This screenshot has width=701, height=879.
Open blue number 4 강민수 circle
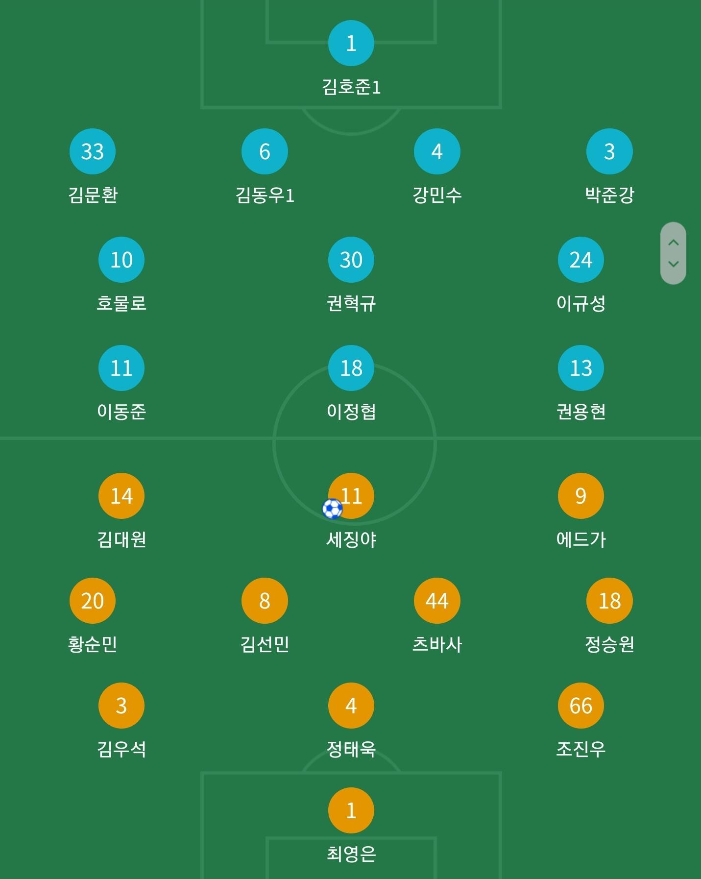[x=437, y=151]
